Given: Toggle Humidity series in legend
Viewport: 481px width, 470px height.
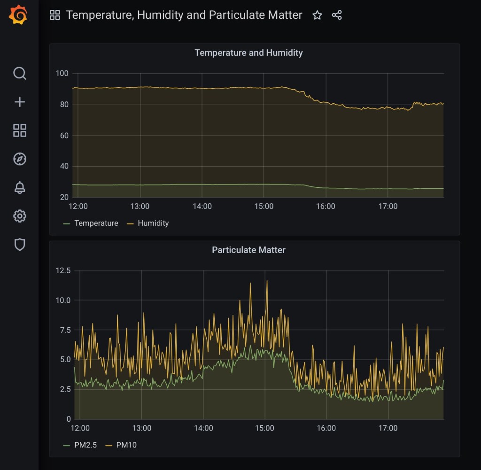Looking at the screenshot, I should click(x=153, y=223).
